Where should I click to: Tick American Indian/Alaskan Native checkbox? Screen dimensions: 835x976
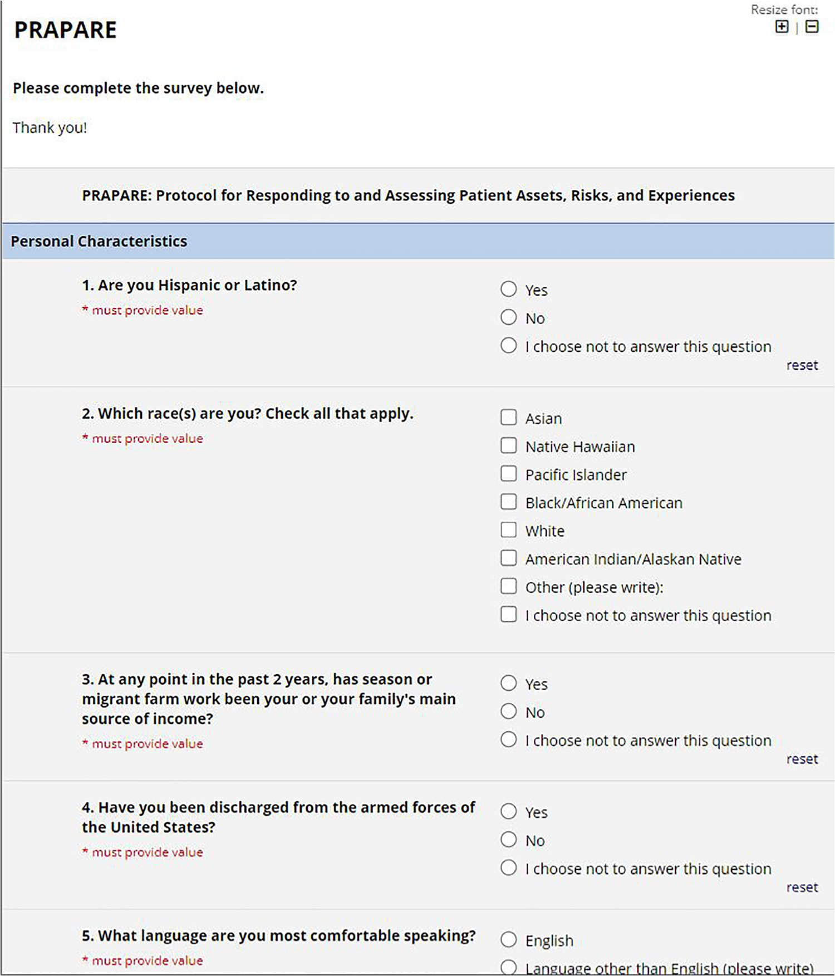coord(508,558)
